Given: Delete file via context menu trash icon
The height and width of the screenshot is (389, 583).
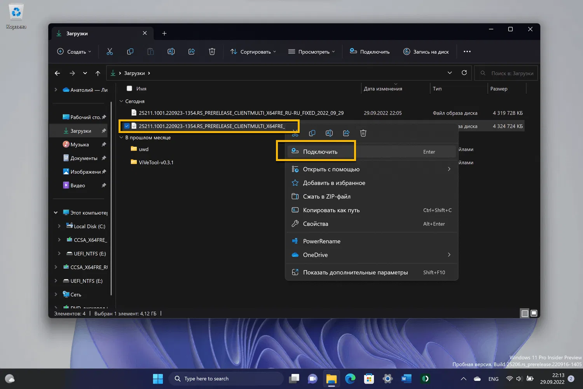Looking at the screenshot, I should [x=363, y=133].
